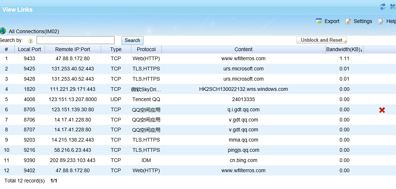Select local port 9402 cell
This screenshot has height=189, width=396.
(30, 171)
